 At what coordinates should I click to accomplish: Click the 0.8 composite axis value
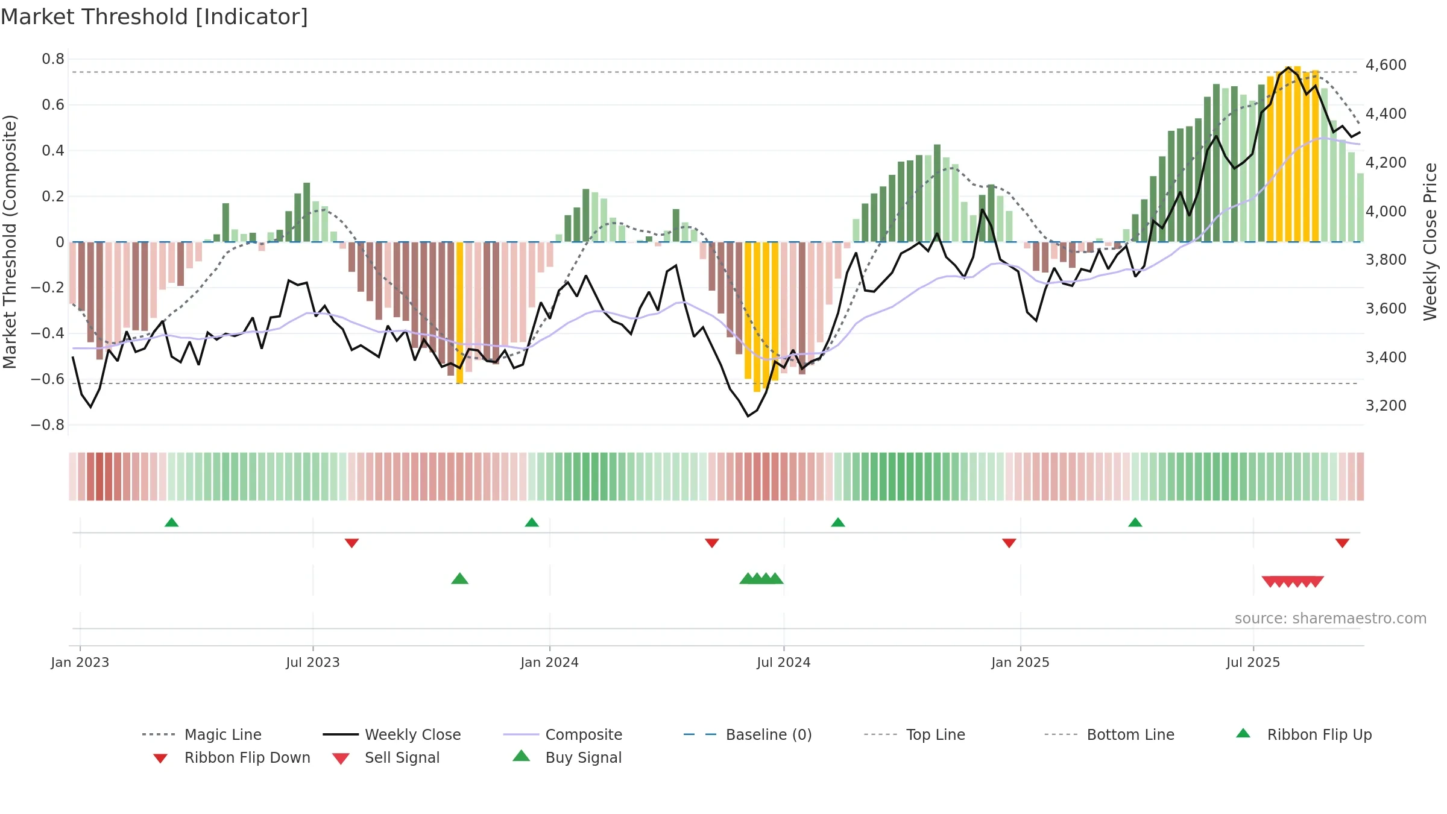[x=53, y=59]
